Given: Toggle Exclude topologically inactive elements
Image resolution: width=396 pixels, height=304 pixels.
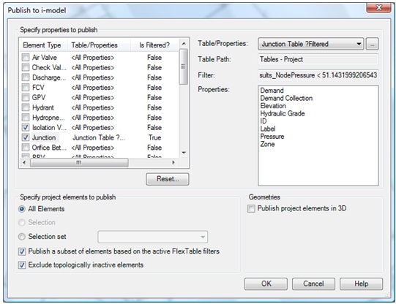Looking at the screenshot, I should [x=22, y=265].
